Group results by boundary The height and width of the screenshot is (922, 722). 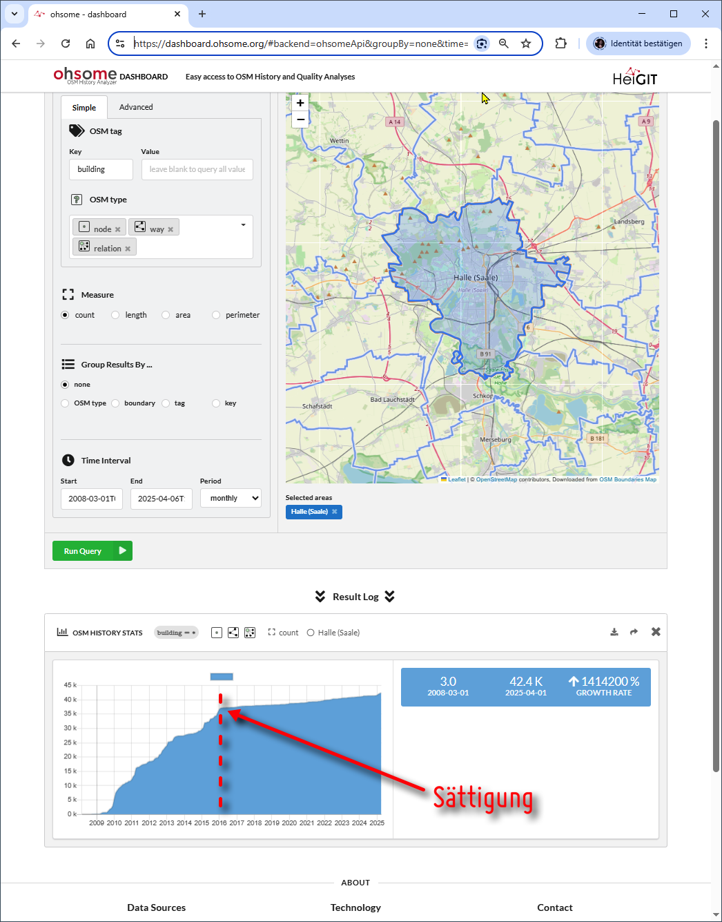[x=115, y=403]
